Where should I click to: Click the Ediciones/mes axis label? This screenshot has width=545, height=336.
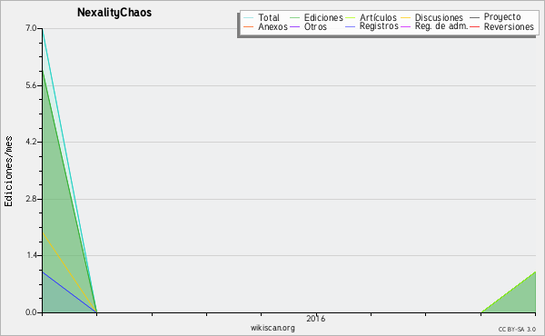click(x=8, y=172)
